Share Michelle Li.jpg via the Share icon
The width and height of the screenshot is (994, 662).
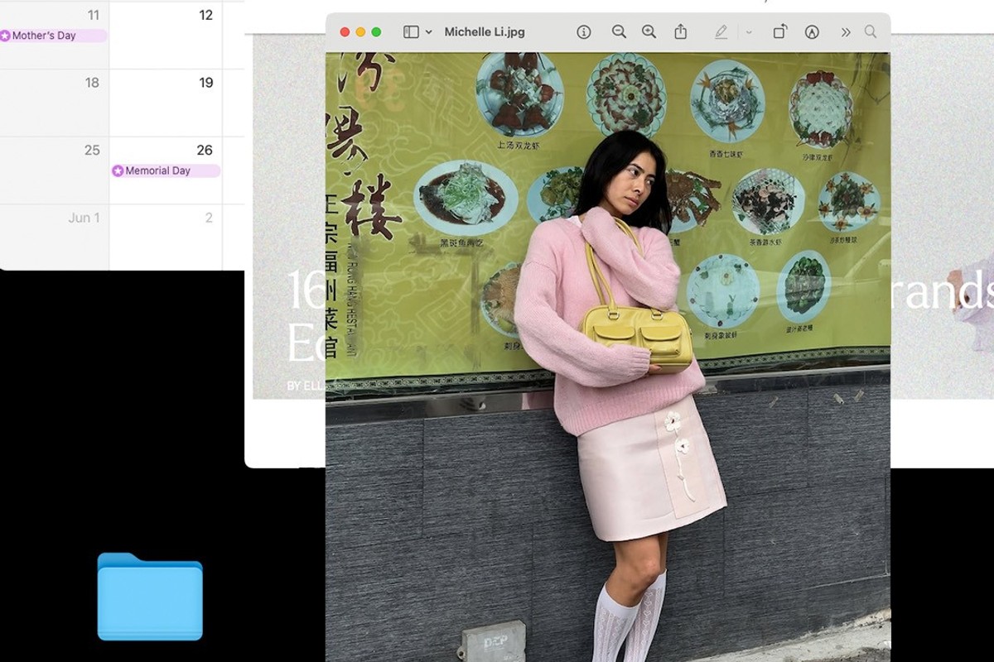(x=680, y=31)
